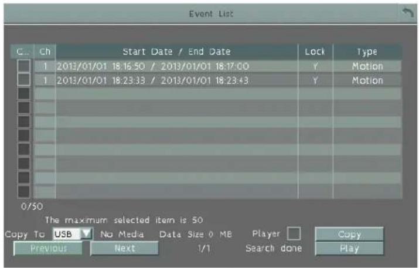Select the event row starting 2013/01/01 18:16:50

[x=218, y=66]
